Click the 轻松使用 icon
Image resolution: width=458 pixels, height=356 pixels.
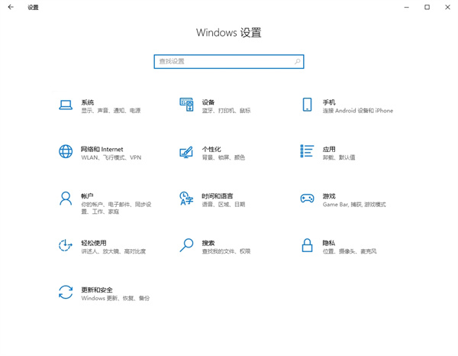[x=66, y=245]
